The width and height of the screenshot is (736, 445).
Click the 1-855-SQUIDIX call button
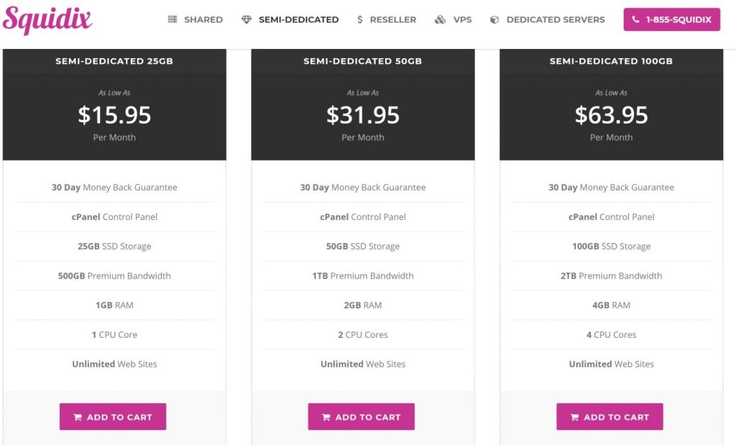(x=672, y=19)
